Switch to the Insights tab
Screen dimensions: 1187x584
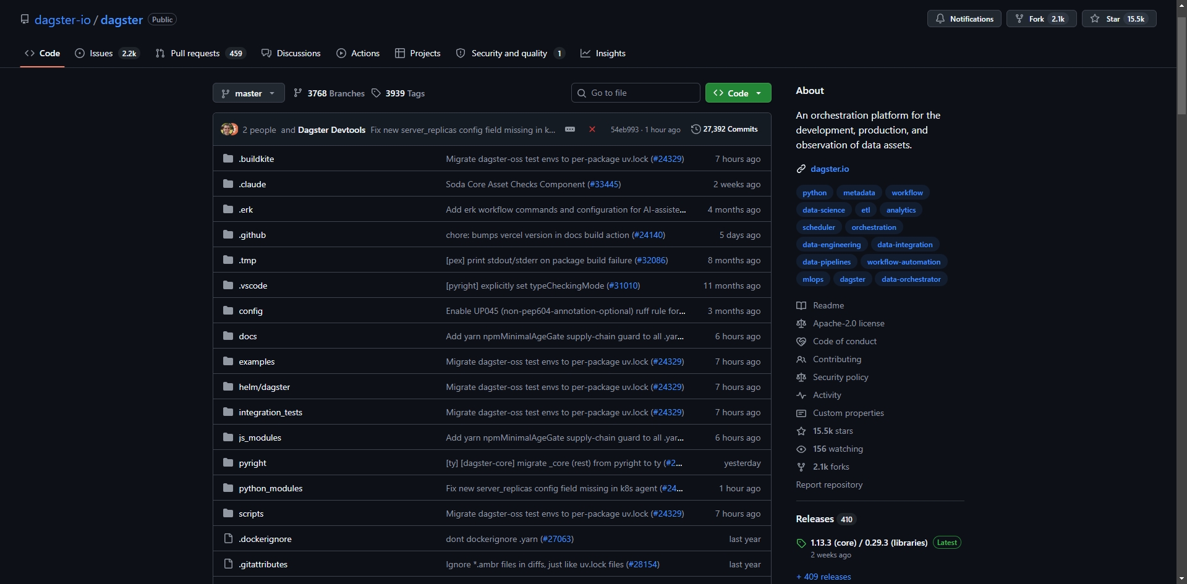click(x=603, y=53)
